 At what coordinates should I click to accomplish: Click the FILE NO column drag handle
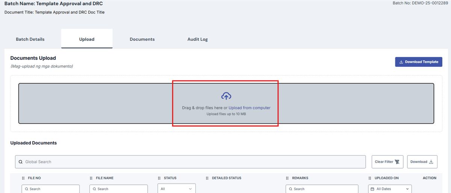tap(23, 178)
